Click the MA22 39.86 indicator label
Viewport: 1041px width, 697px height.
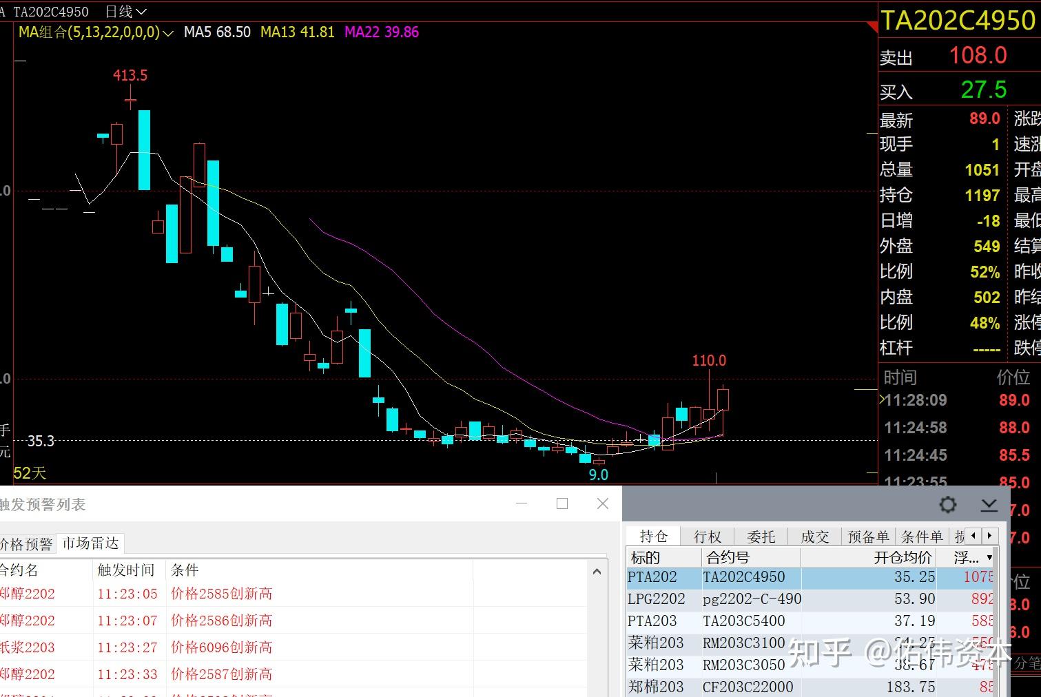381,32
